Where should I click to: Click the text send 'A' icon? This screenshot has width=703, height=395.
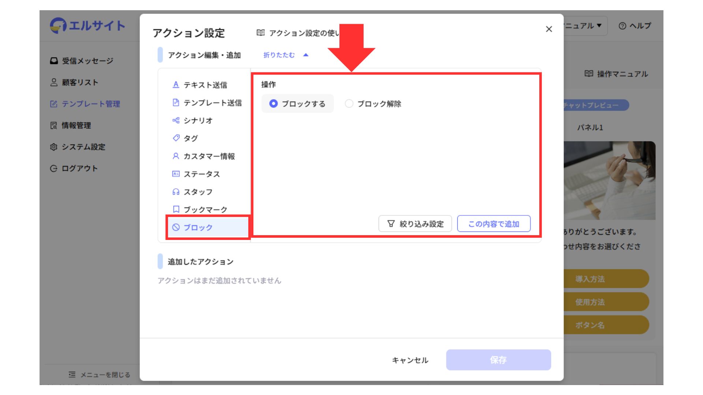(176, 85)
